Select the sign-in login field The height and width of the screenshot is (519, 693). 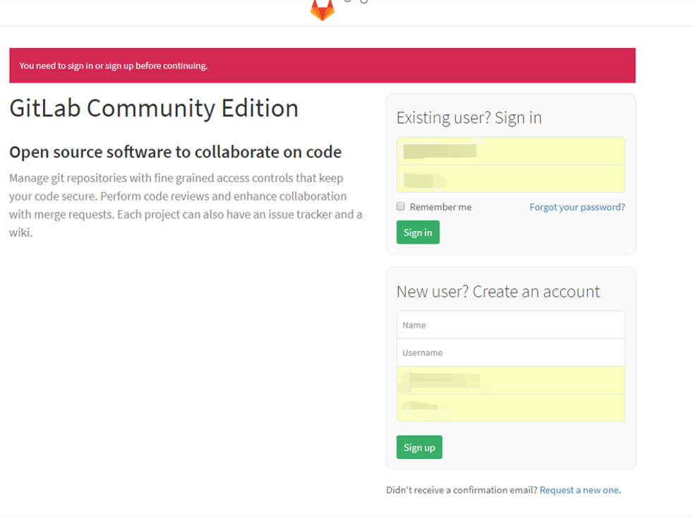pos(511,151)
